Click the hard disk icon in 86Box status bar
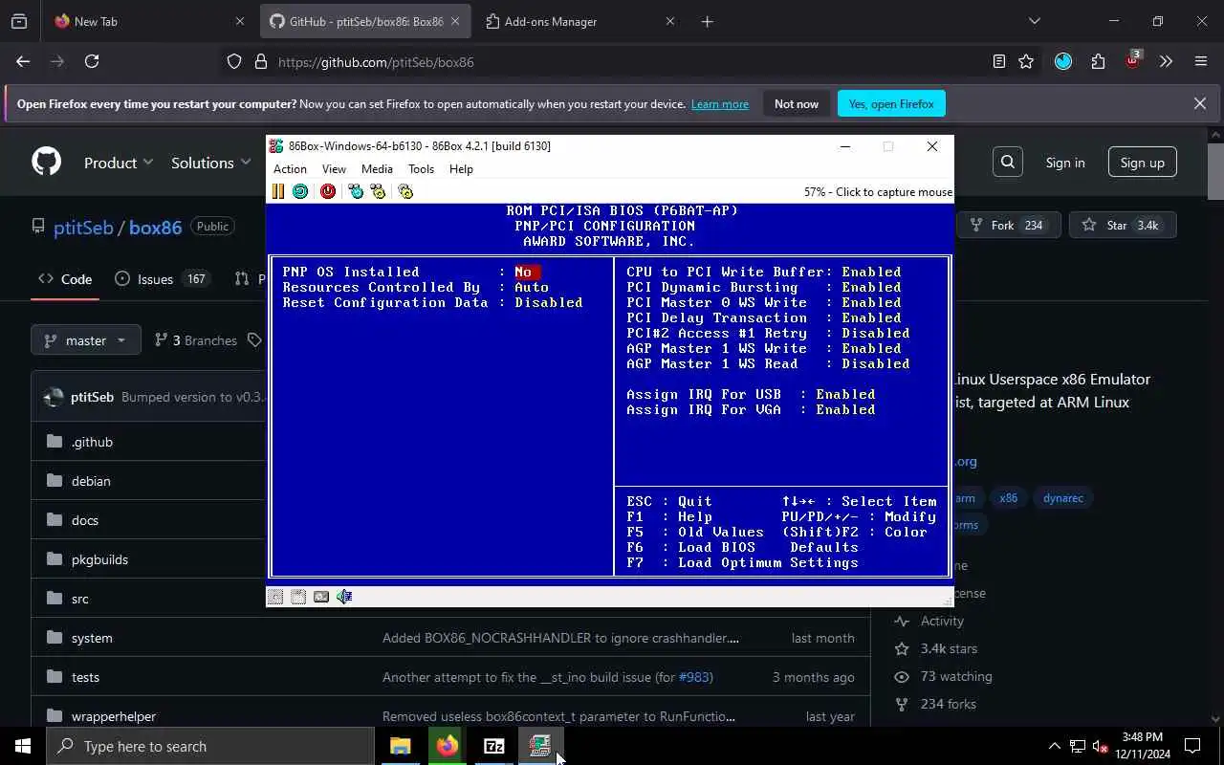 point(321,597)
